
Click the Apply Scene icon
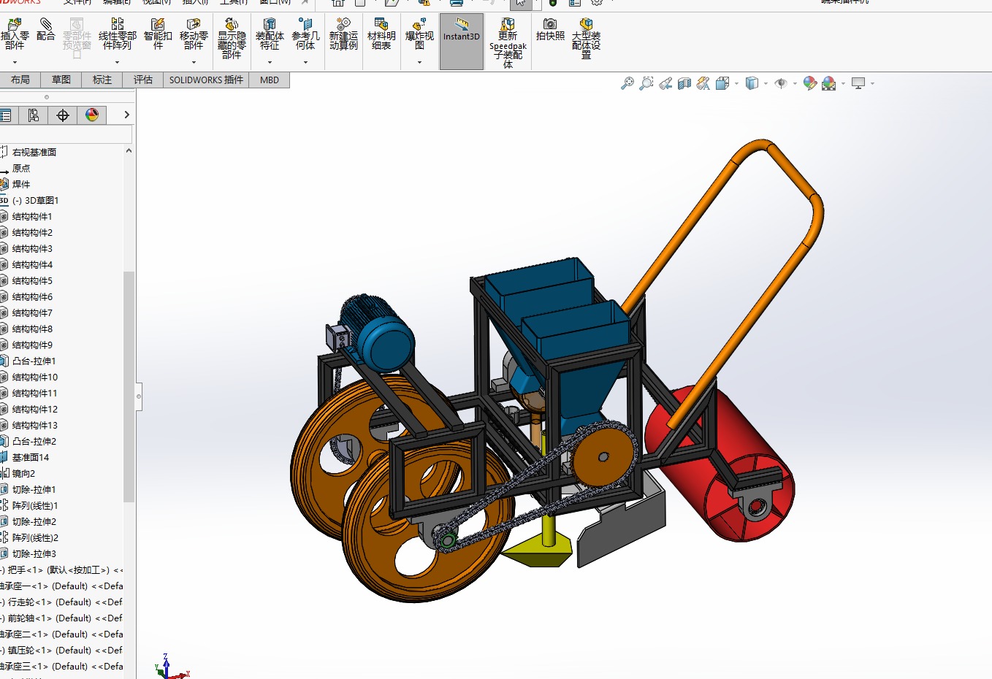point(828,83)
